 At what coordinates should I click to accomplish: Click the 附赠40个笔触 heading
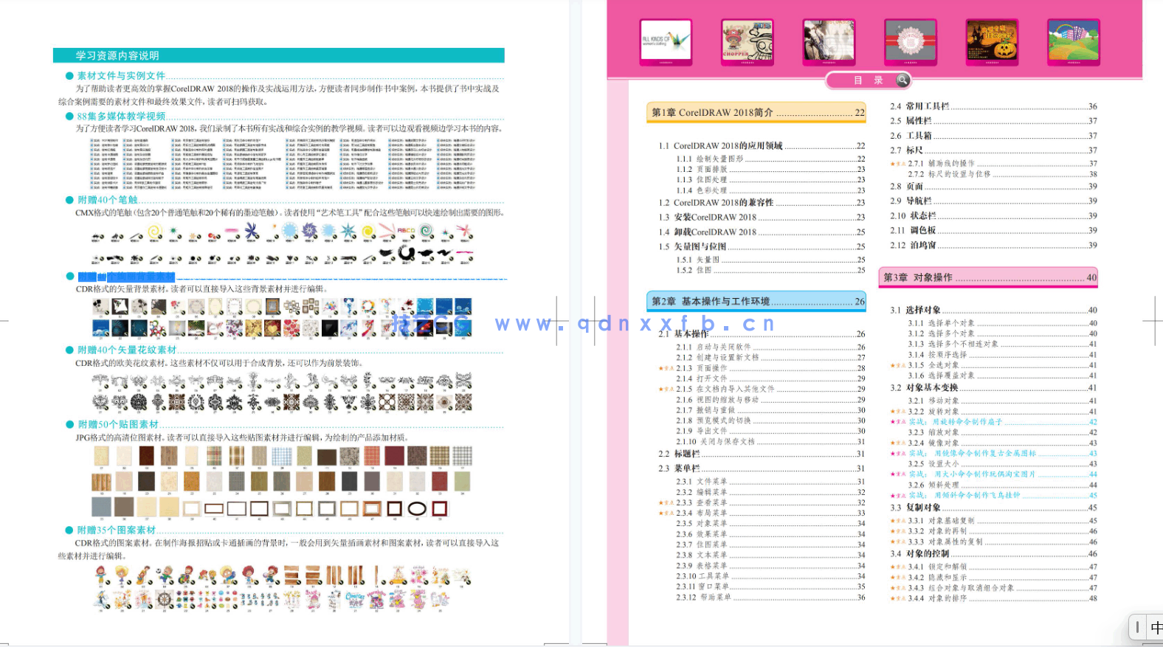click(x=107, y=199)
